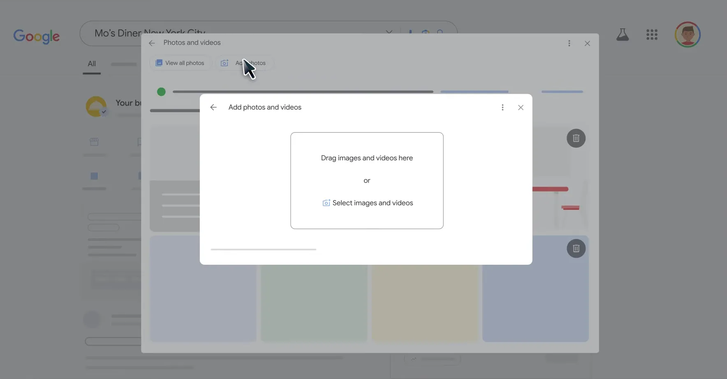Screen dimensions: 727x379
Task: Click the View all photos button
Action: tap(180, 63)
